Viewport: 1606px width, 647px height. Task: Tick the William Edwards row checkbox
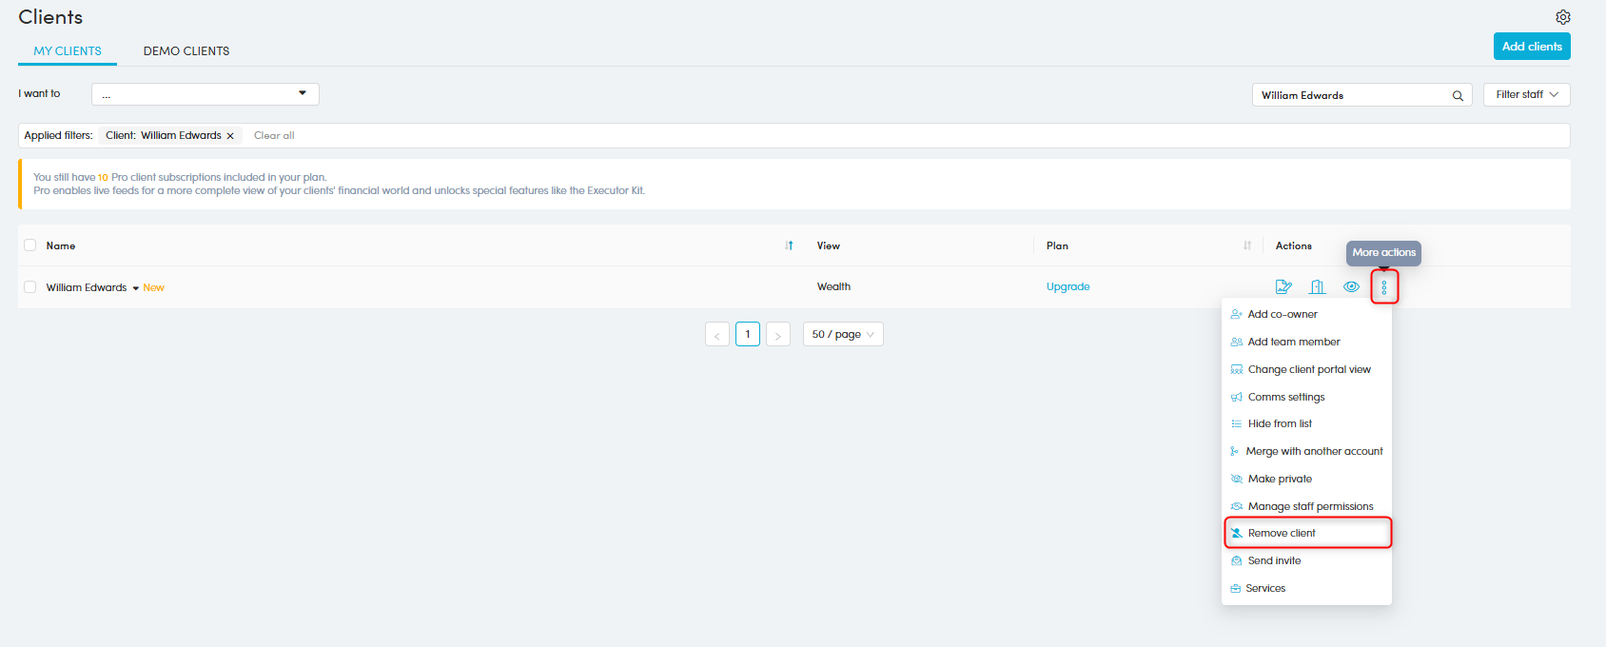30,286
